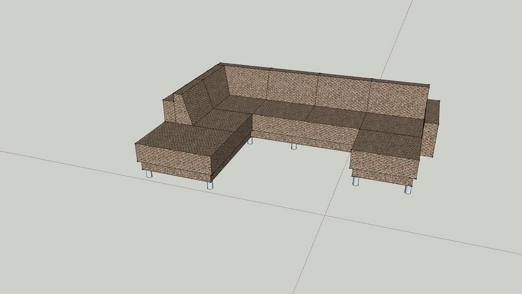Select the left chaise's front-left metal leg

click(x=149, y=174)
